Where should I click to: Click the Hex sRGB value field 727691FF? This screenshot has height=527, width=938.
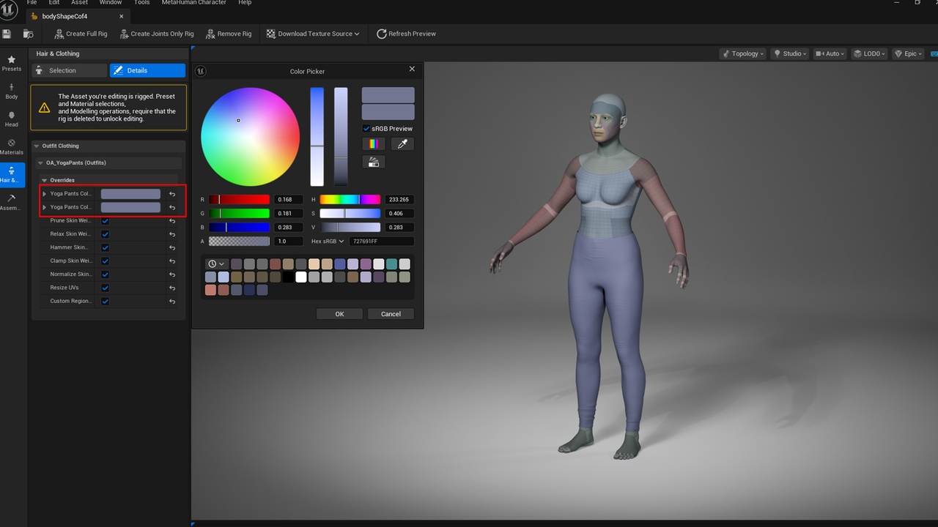[381, 241]
